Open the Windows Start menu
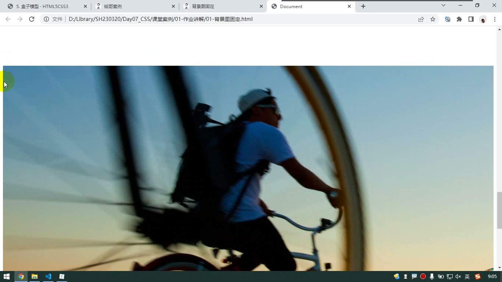This screenshot has width=502, height=282. tap(6, 276)
